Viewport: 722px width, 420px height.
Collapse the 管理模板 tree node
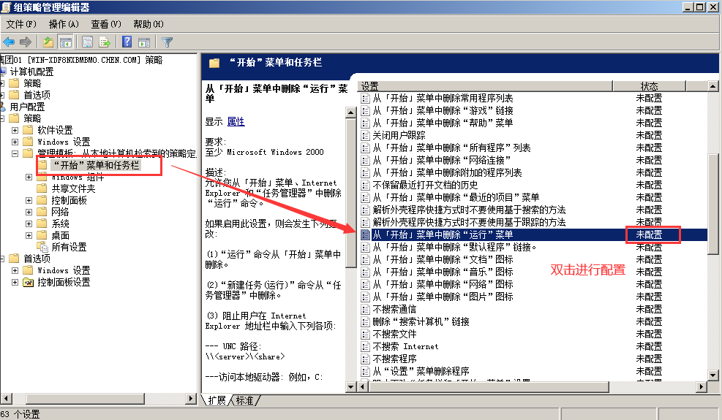(15, 153)
